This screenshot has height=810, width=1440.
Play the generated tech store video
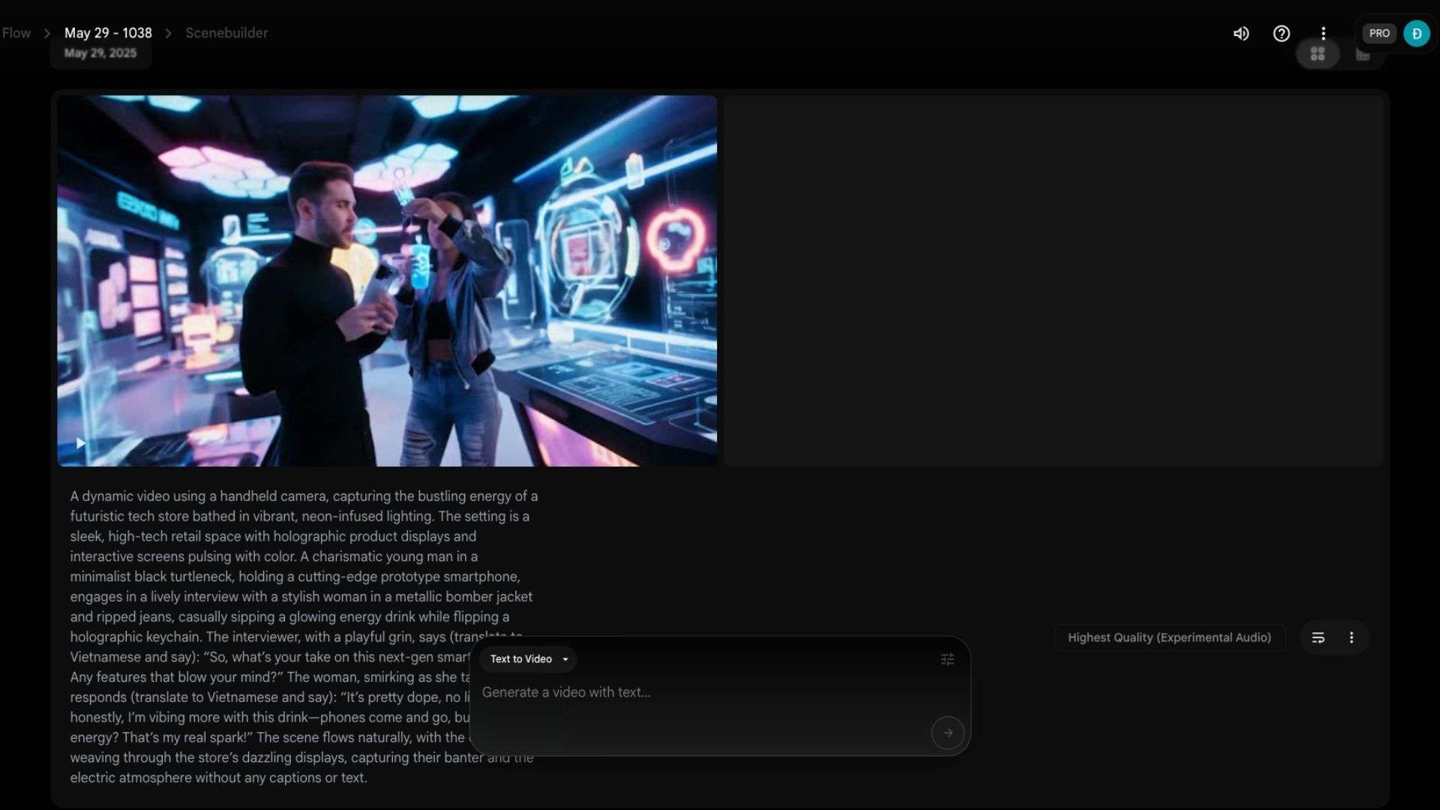81,443
